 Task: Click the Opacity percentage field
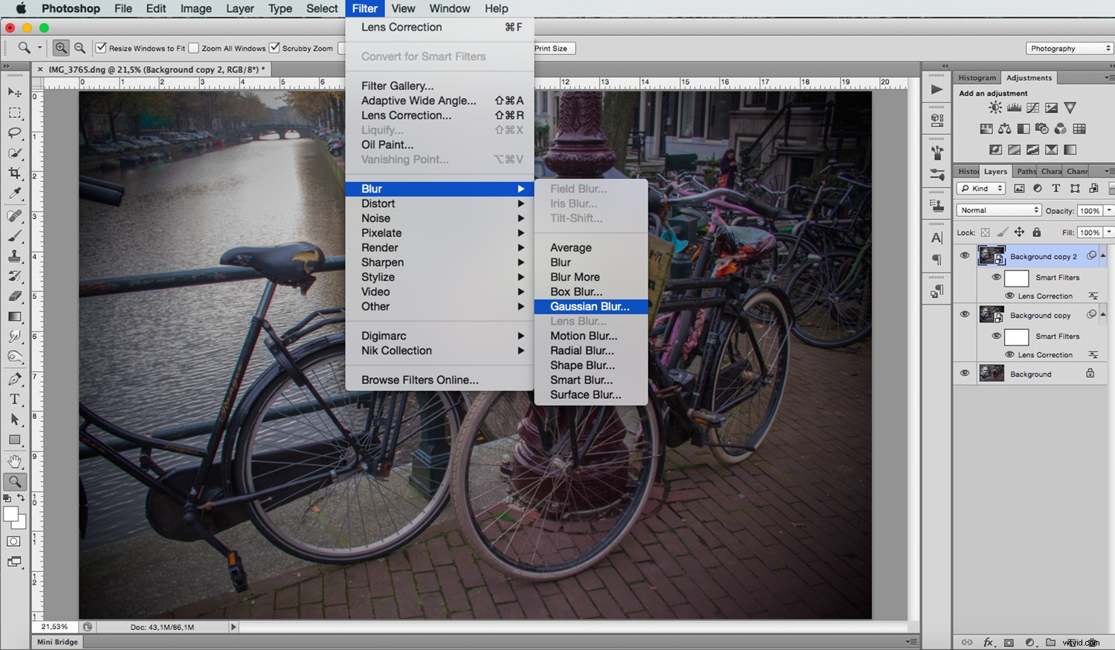point(1090,210)
